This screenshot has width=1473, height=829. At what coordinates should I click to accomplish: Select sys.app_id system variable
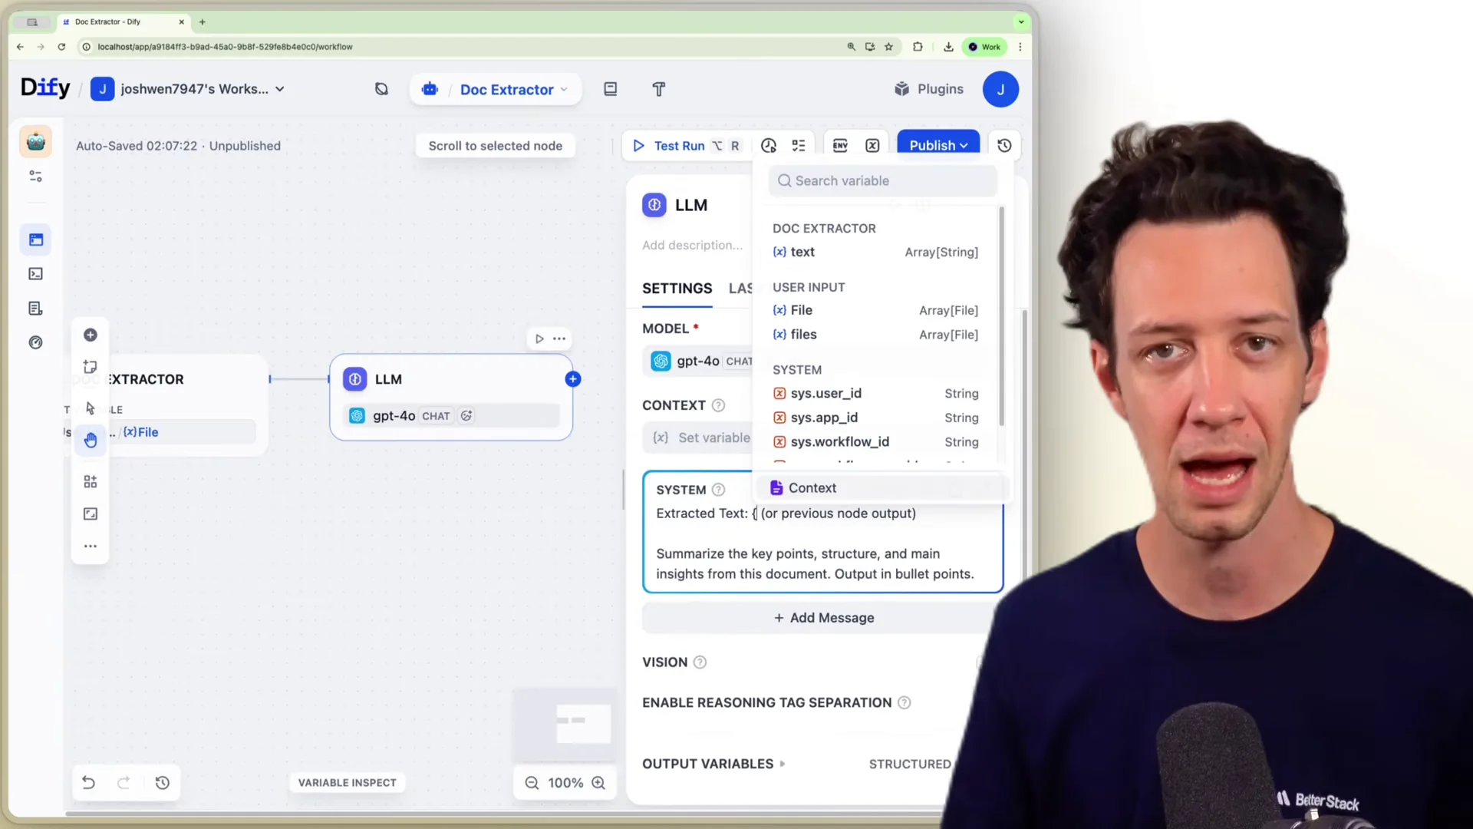[875, 418]
